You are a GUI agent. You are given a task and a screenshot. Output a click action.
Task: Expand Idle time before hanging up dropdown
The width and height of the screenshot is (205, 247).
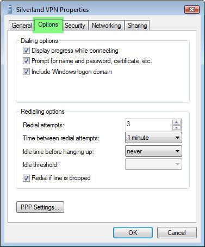(x=153, y=151)
